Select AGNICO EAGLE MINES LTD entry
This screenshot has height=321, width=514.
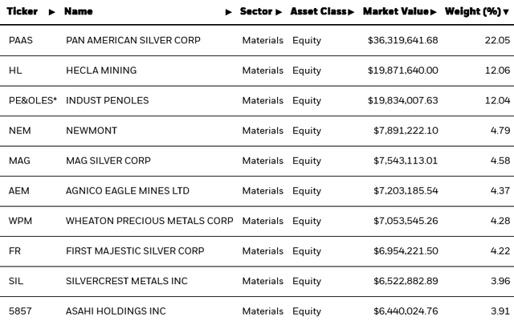pos(128,191)
